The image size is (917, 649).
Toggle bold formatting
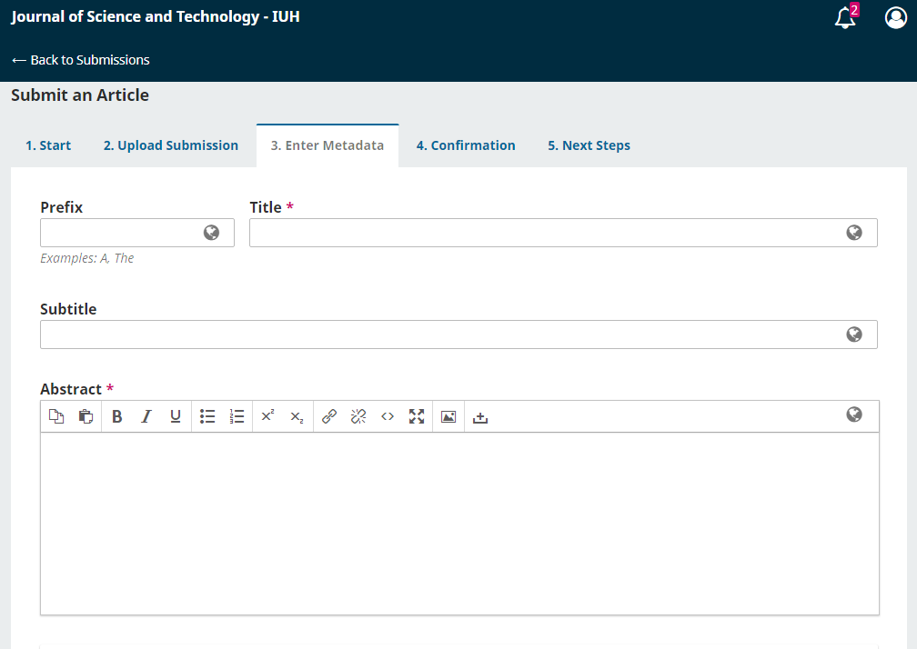click(117, 416)
